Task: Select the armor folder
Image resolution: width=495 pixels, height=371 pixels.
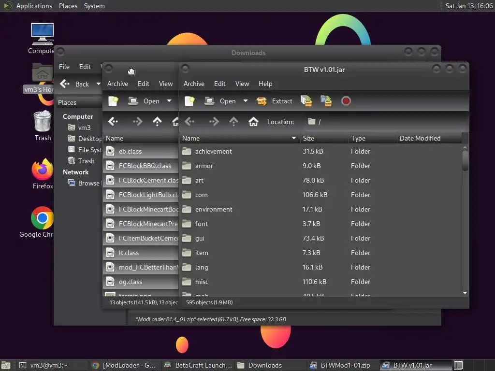Action: [320, 166]
